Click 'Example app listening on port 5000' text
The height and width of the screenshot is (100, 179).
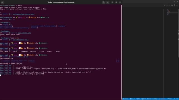coord(29,74)
